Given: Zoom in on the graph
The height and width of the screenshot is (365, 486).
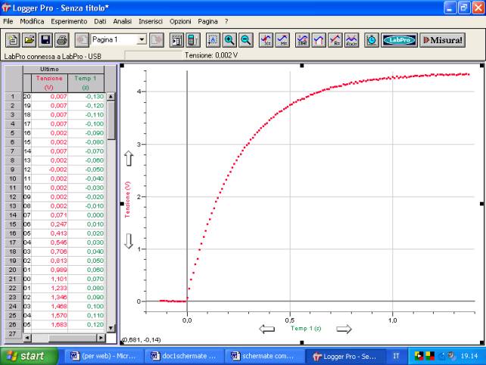Looking at the screenshot, I should click(229, 39).
